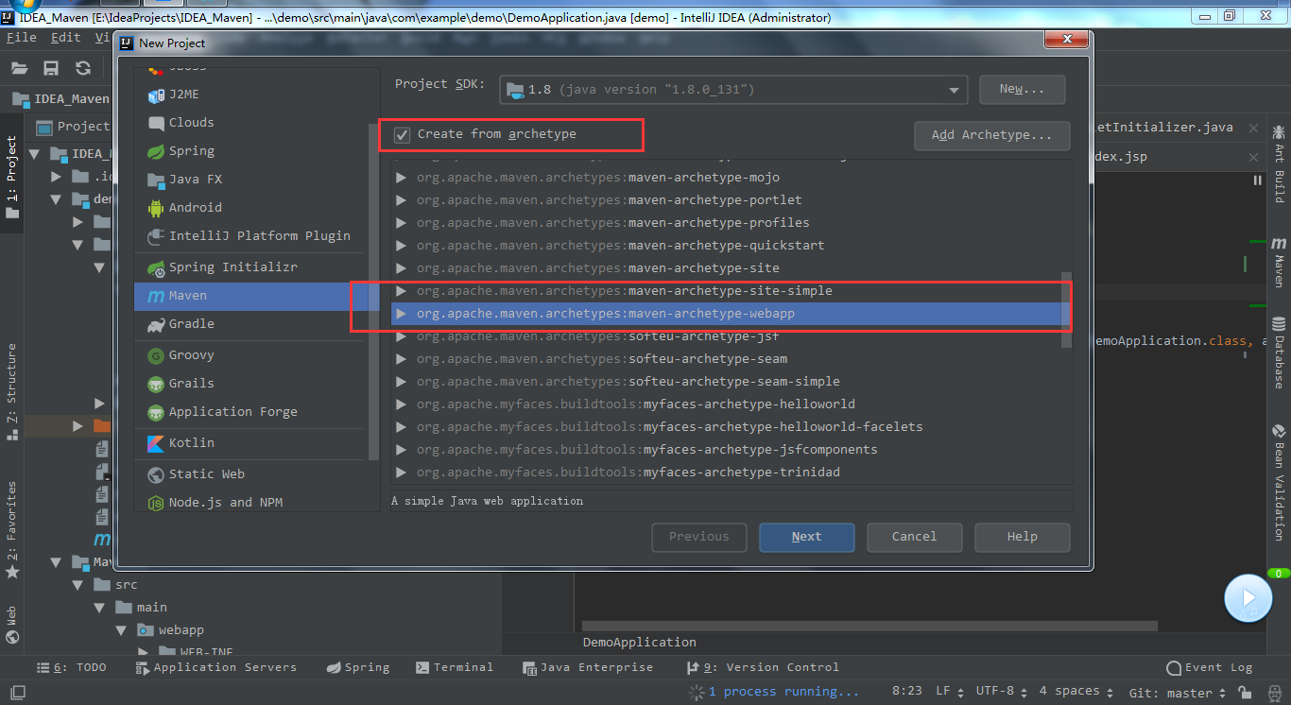Viewport: 1291px width, 705px height.
Task: Open the Structure tool window
Action: tap(12, 392)
